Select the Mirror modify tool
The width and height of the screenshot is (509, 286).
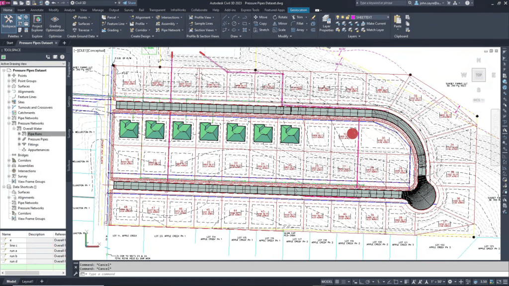click(x=279, y=23)
